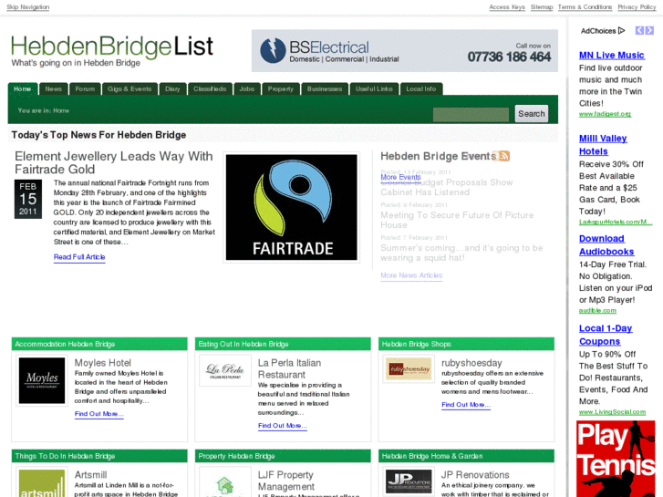Click the previous ad arrow button
The width and height of the screenshot is (663, 497).
[639, 30]
